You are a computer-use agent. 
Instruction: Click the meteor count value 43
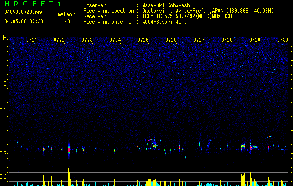(68, 21)
